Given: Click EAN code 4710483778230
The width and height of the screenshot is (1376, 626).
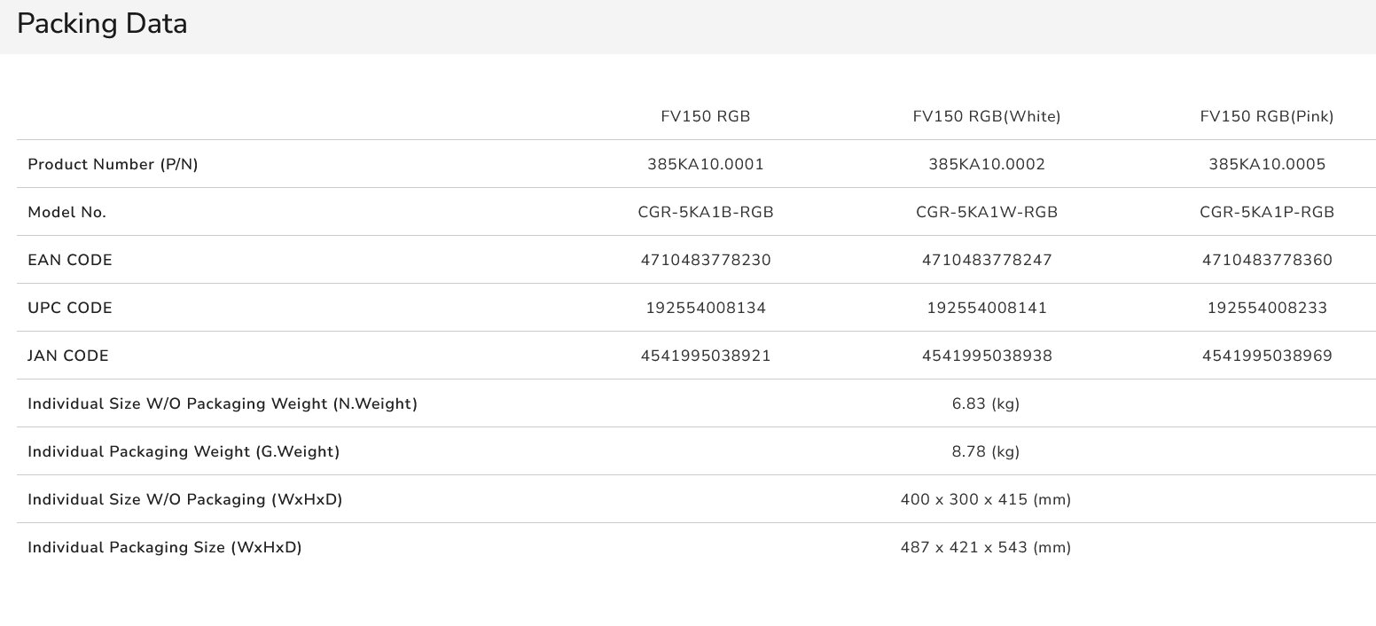Looking at the screenshot, I should coord(706,260).
